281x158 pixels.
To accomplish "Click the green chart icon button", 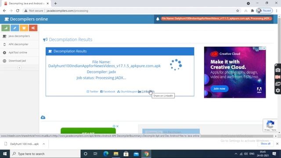I will 6,28.
